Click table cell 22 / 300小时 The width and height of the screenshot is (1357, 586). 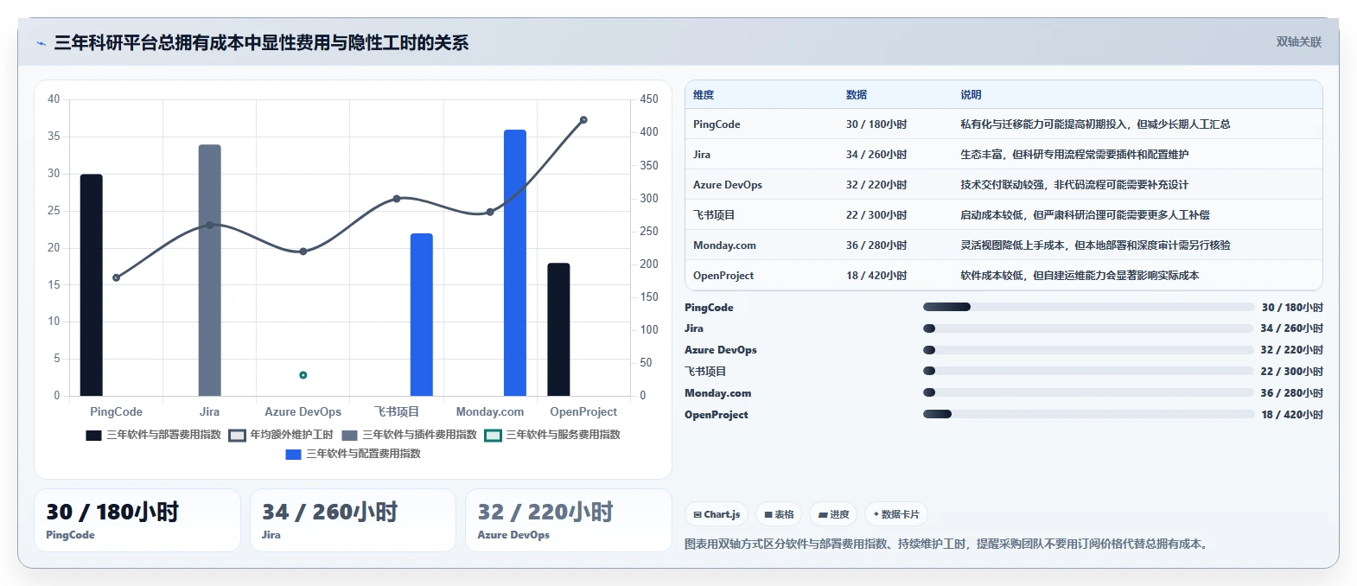876,215
